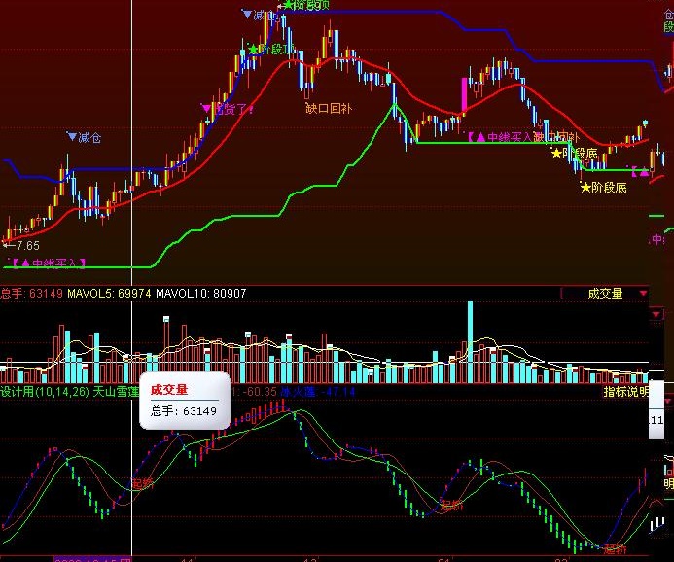Viewport: 674px width, 562px height.
Task: Click the magenta 出货了 signal label
Action: tap(228, 109)
